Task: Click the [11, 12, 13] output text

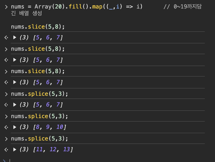Action: (x=53, y=150)
